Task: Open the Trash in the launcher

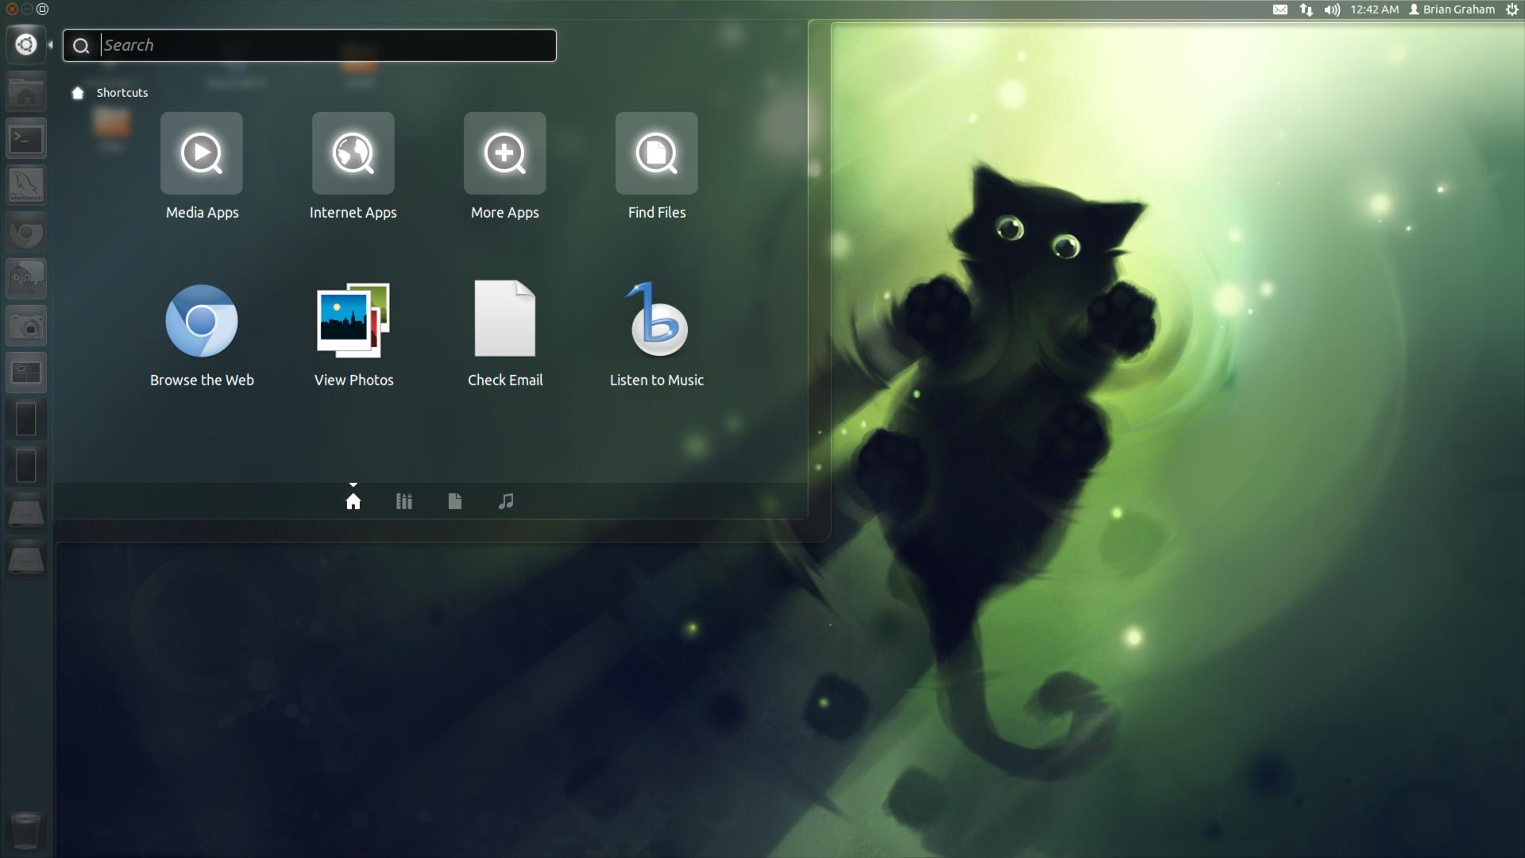Action: tap(26, 830)
